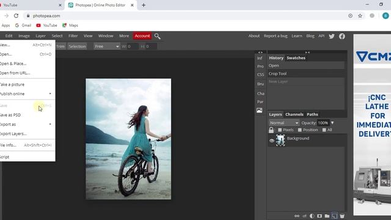
Task: Open the Filter menu
Action: (x=73, y=36)
